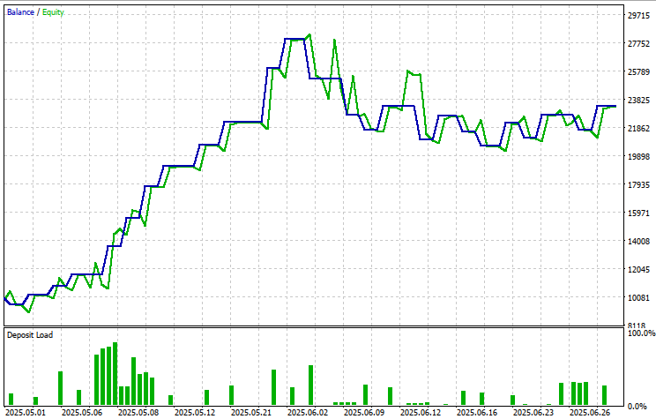Click the 2025.06.26 date label
This screenshot has width=656, height=419.
click(591, 413)
